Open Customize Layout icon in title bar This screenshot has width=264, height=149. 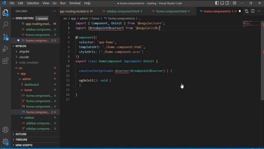tap(234, 3)
